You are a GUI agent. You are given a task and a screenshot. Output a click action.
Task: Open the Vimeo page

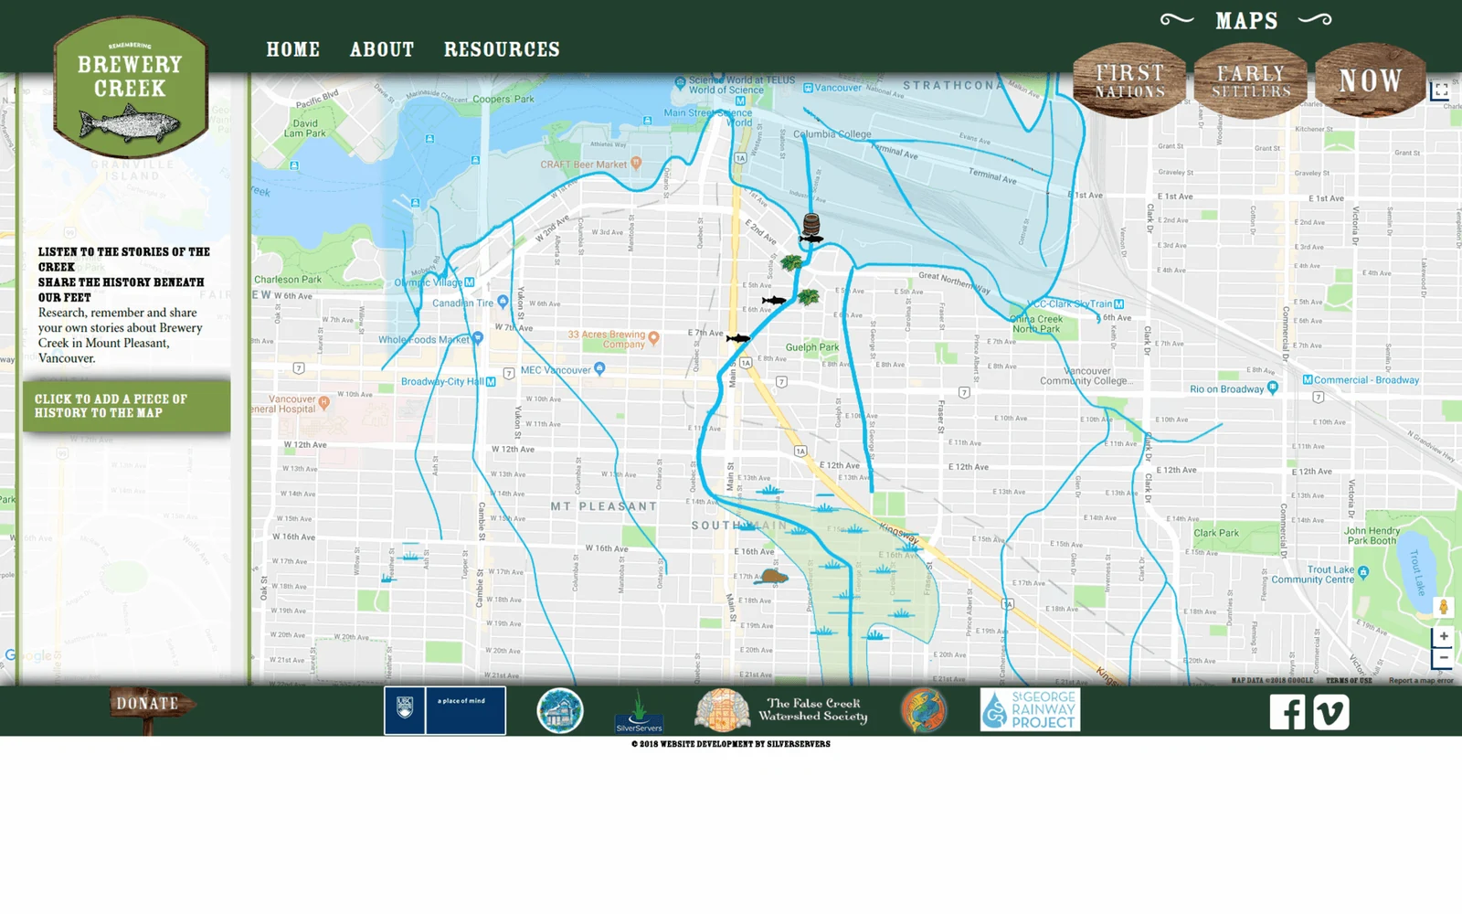tap(1331, 712)
